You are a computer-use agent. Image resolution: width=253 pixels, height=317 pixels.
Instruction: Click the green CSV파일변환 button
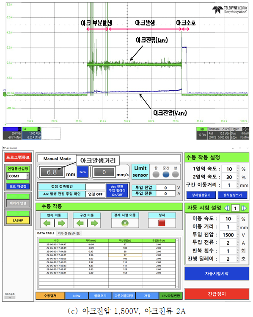pos(170,295)
